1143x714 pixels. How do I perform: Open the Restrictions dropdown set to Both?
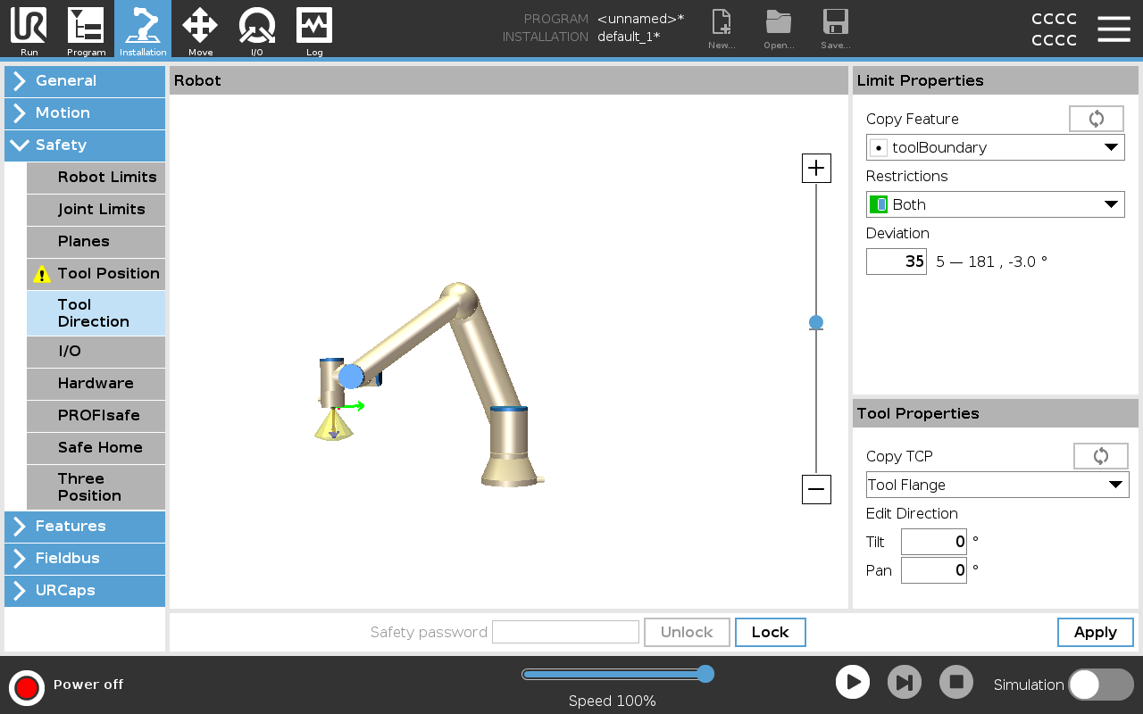coord(995,204)
